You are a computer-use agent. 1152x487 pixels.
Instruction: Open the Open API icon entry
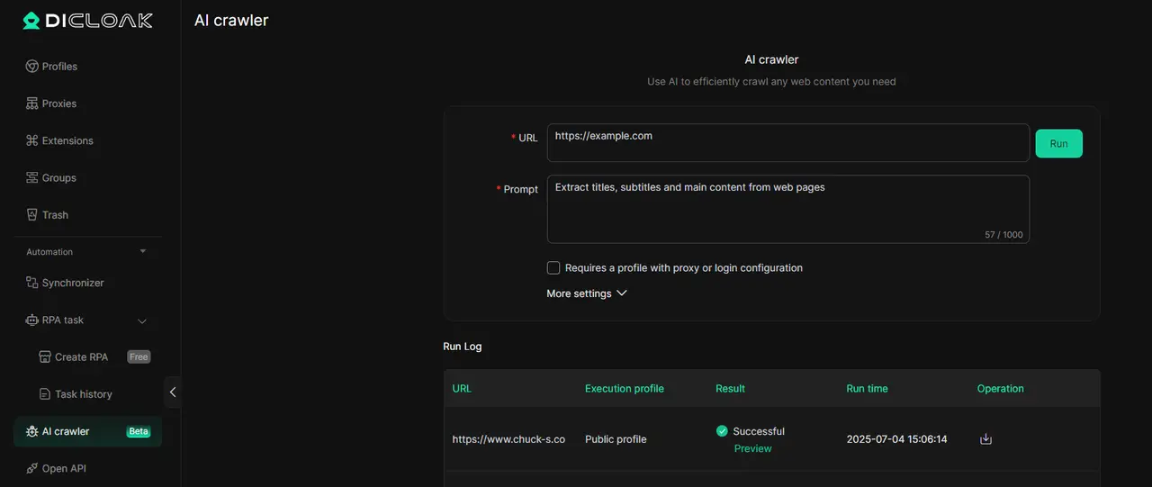pyautogui.click(x=32, y=469)
